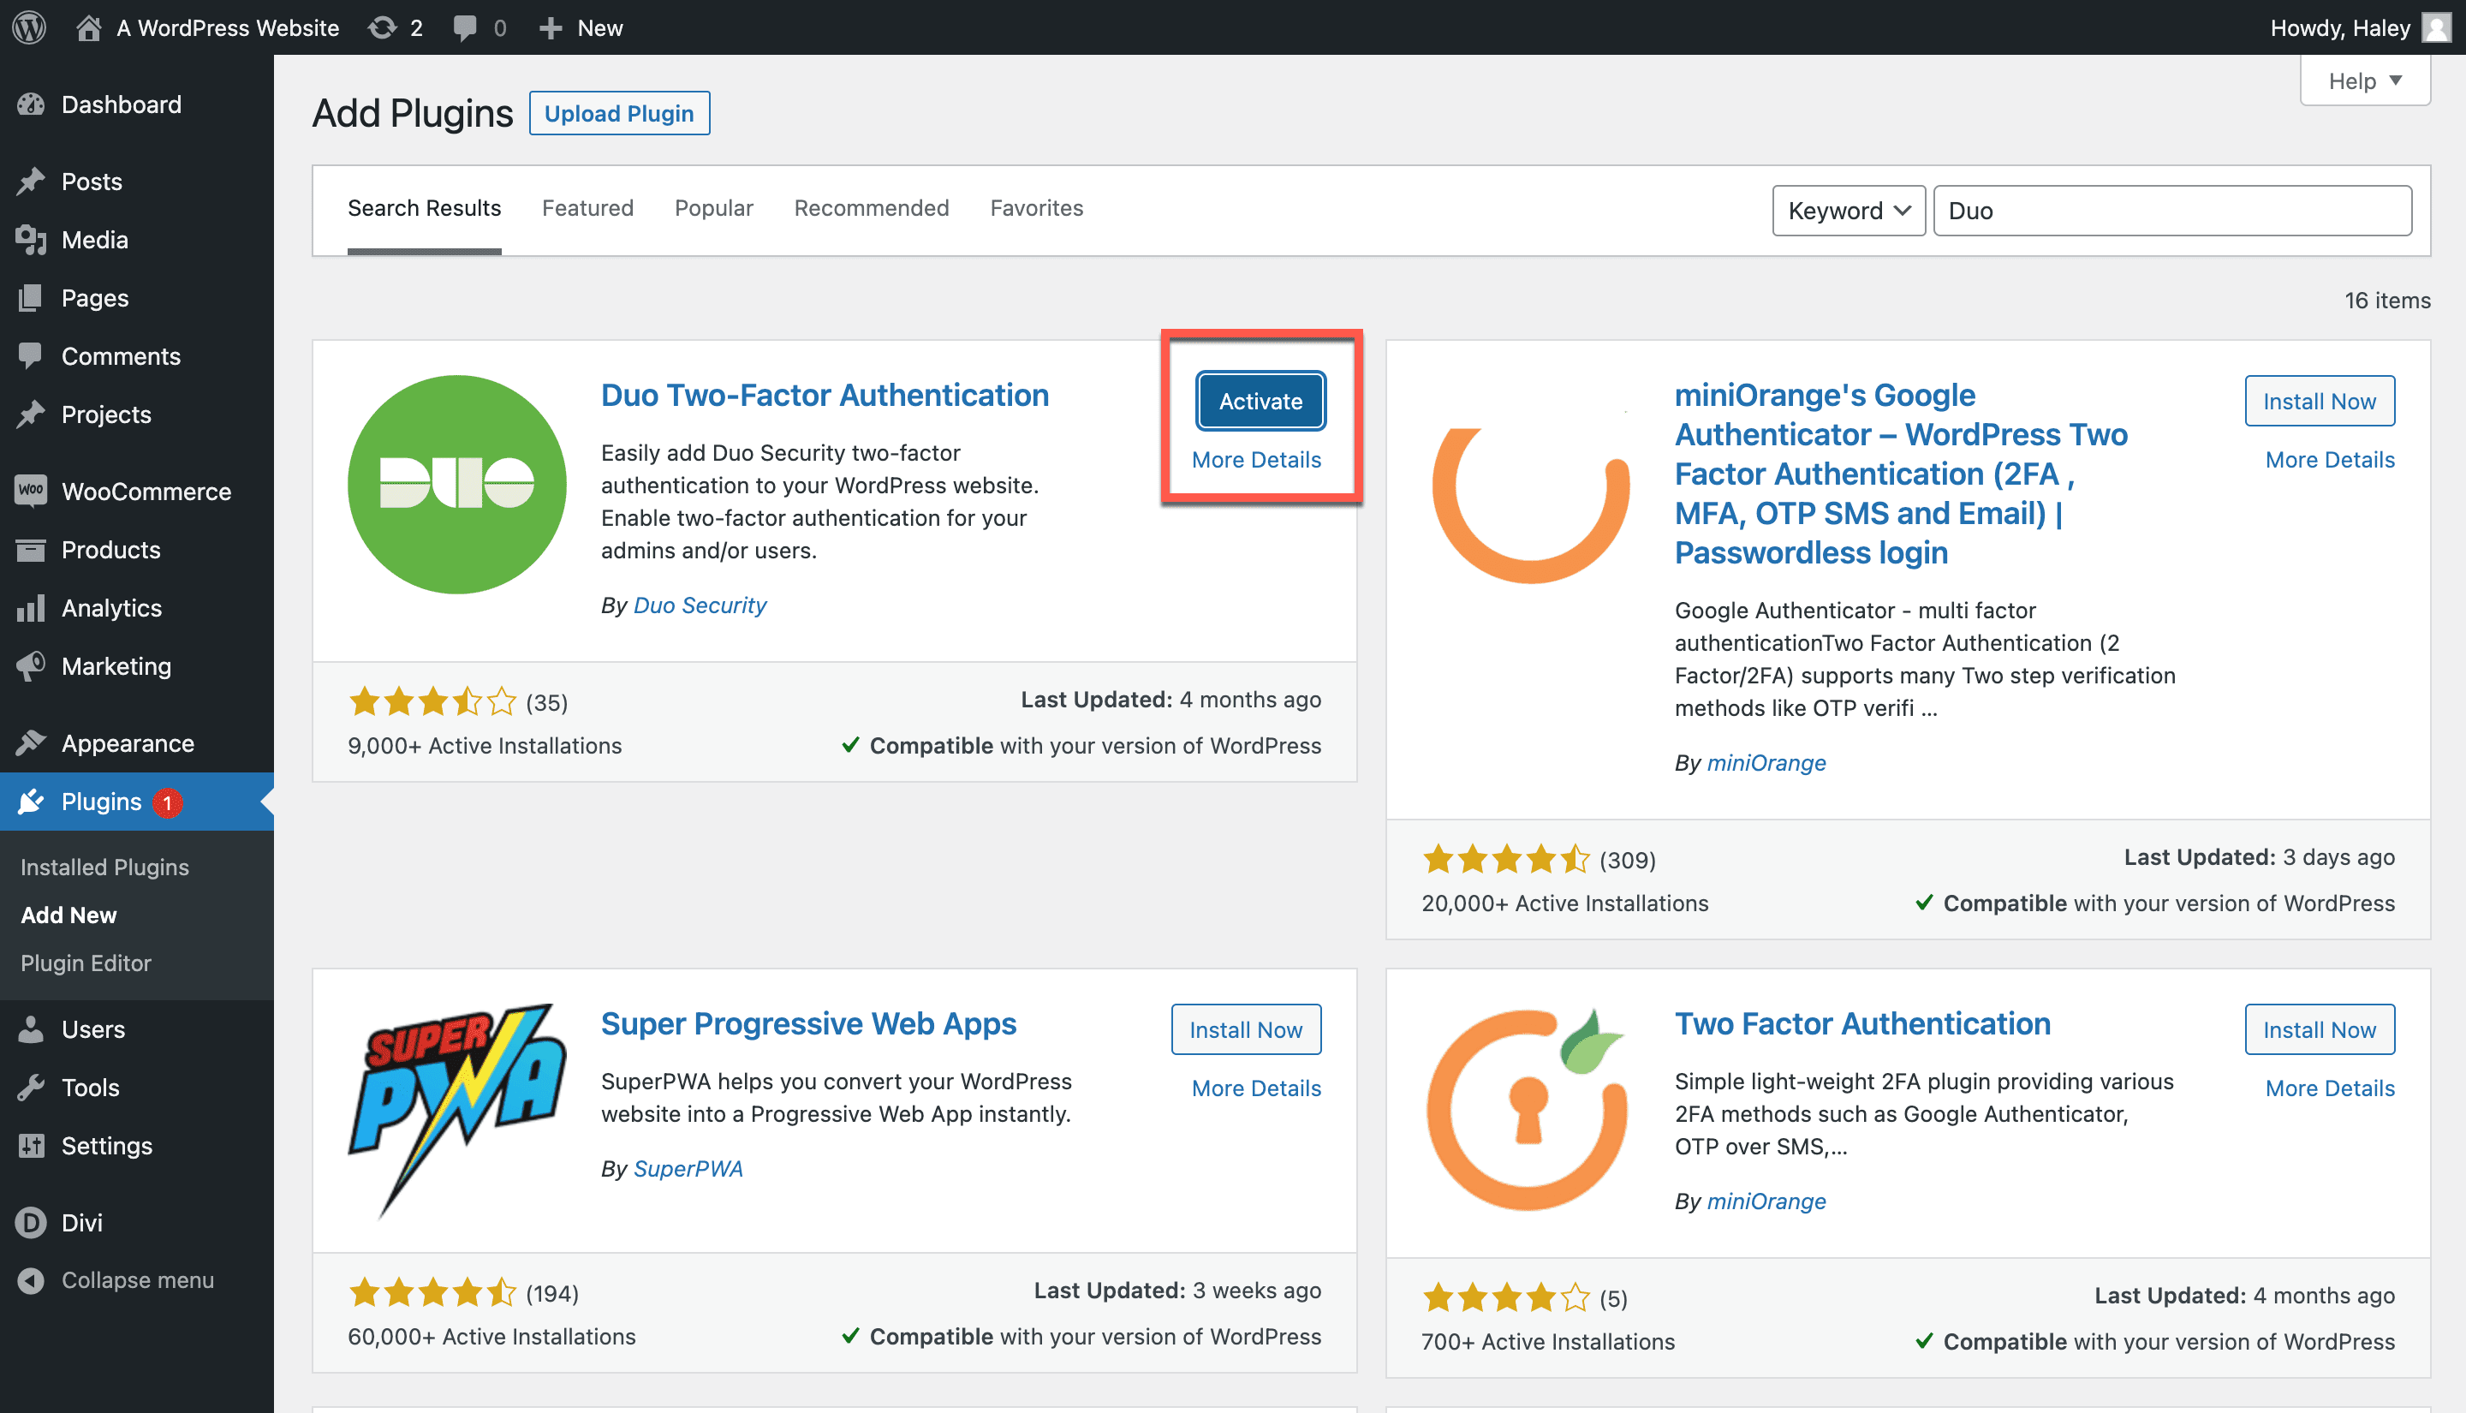Open the New content menu

click(x=581, y=27)
